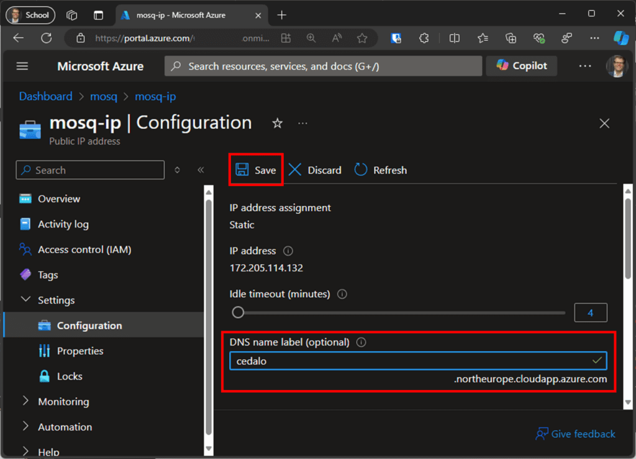This screenshot has width=636, height=459.
Task: Expand the Automation section
Action: pos(64,427)
